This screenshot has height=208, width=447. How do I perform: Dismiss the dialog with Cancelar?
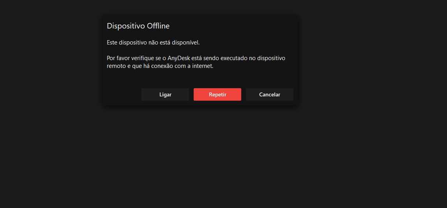269,94
